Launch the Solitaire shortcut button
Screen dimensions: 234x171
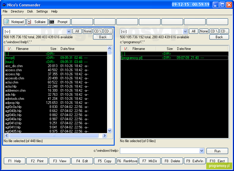click(x=37, y=22)
